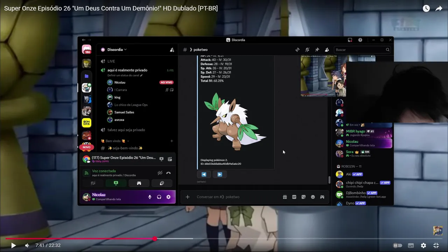Open channel threads icon
Image resolution: width=448 pixels, height=252 pixels.
click(x=297, y=50)
